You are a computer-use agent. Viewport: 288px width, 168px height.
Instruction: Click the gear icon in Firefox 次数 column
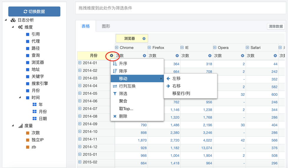[177, 56]
